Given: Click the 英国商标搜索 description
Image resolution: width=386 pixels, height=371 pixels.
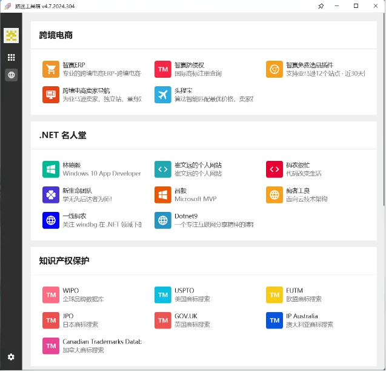Looking at the screenshot, I should (x=192, y=325).
